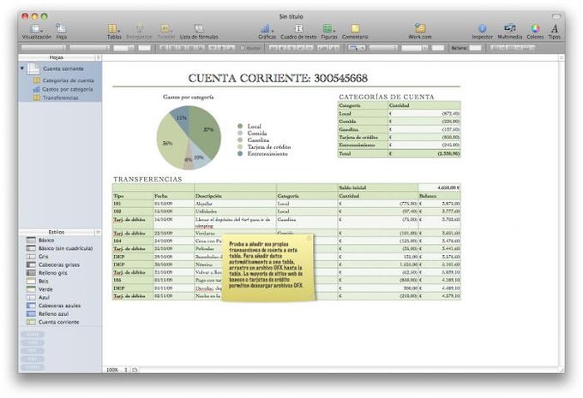This screenshot has width=583, height=398.
Task: Click the Reorganizar toolbar icon
Action: [140, 28]
